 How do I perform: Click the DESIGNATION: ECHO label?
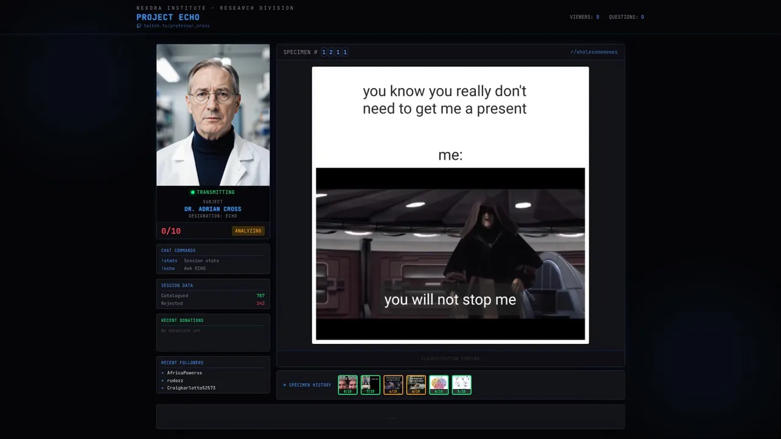click(213, 216)
